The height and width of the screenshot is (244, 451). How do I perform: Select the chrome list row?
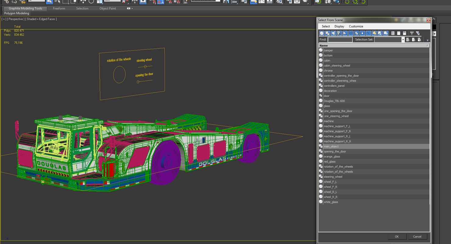coord(374,70)
